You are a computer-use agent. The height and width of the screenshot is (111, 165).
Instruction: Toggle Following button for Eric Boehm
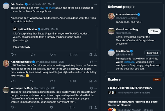152,53
